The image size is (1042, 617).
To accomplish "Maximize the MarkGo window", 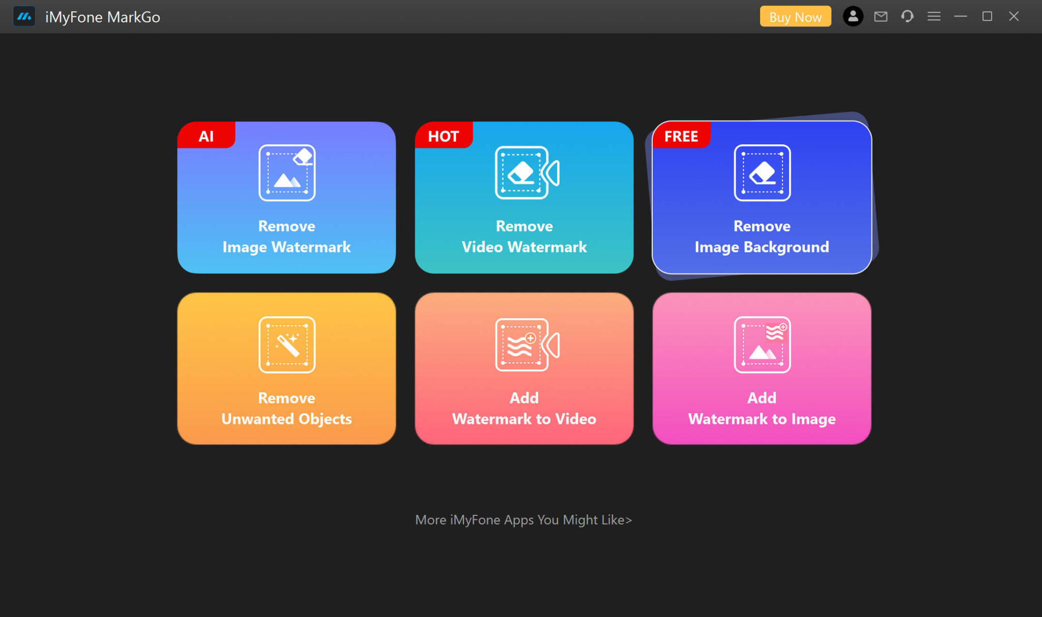I will click(987, 16).
